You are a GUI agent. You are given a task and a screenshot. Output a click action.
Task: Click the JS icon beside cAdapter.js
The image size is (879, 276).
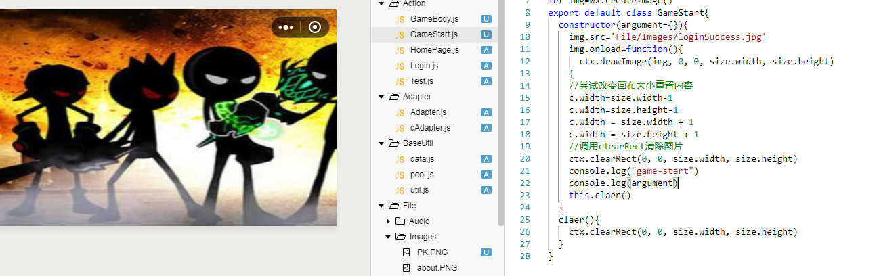[400, 128]
